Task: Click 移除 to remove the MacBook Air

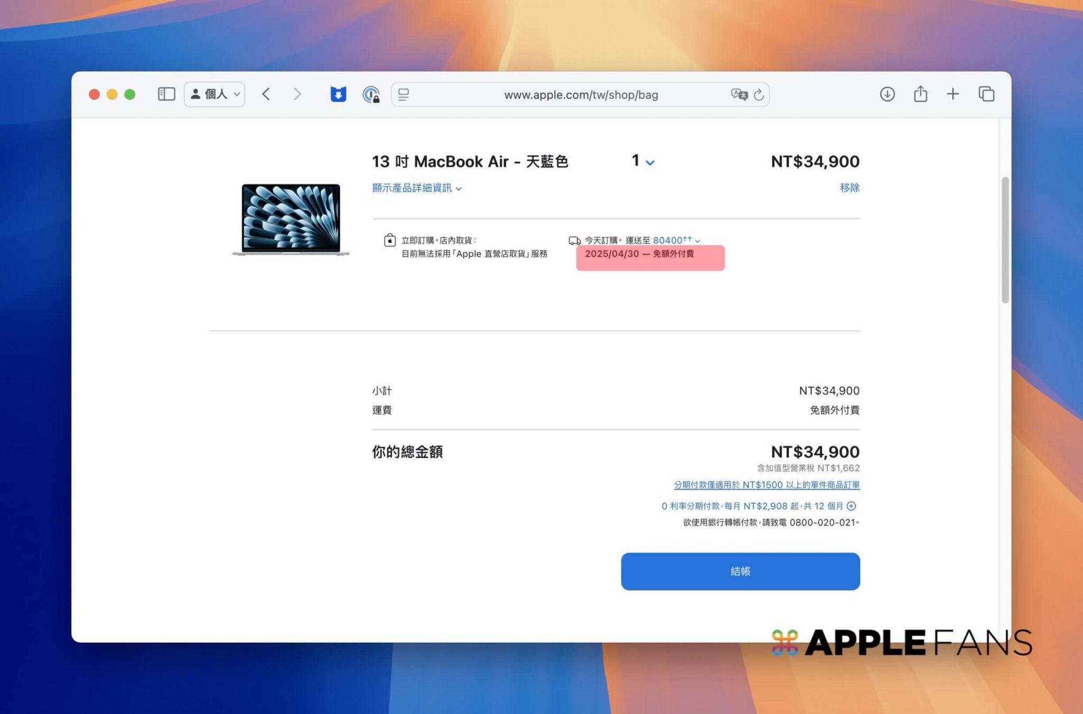Action: point(849,188)
